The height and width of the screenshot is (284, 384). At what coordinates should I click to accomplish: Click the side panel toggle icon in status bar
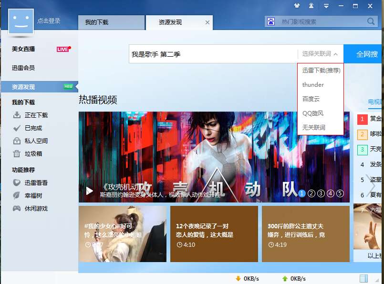coord(363,278)
